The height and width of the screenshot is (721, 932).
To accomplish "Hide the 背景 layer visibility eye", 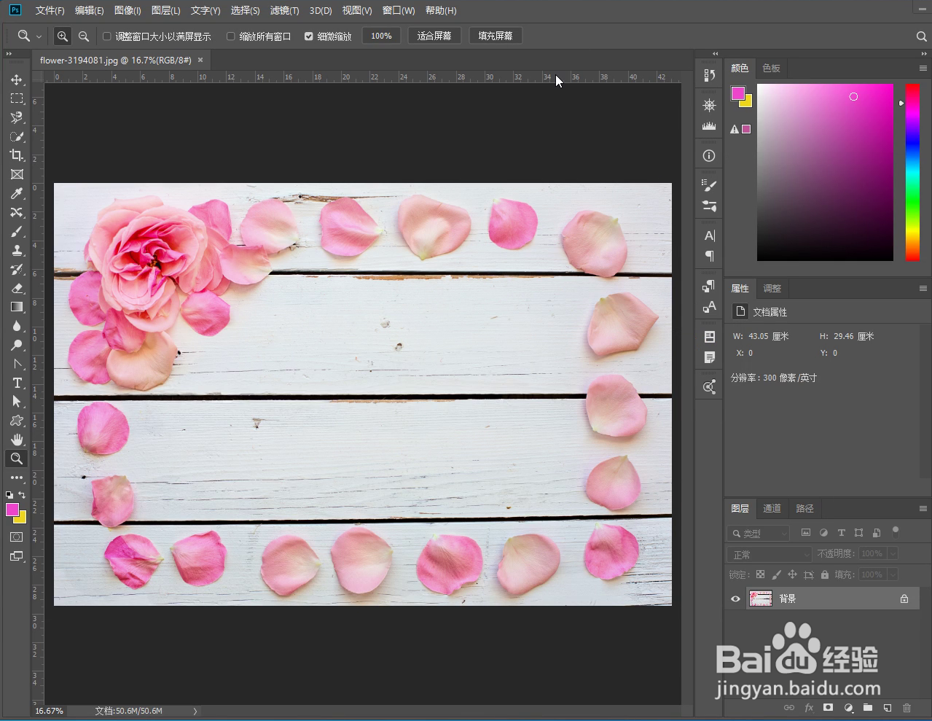I will [x=735, y=599].
